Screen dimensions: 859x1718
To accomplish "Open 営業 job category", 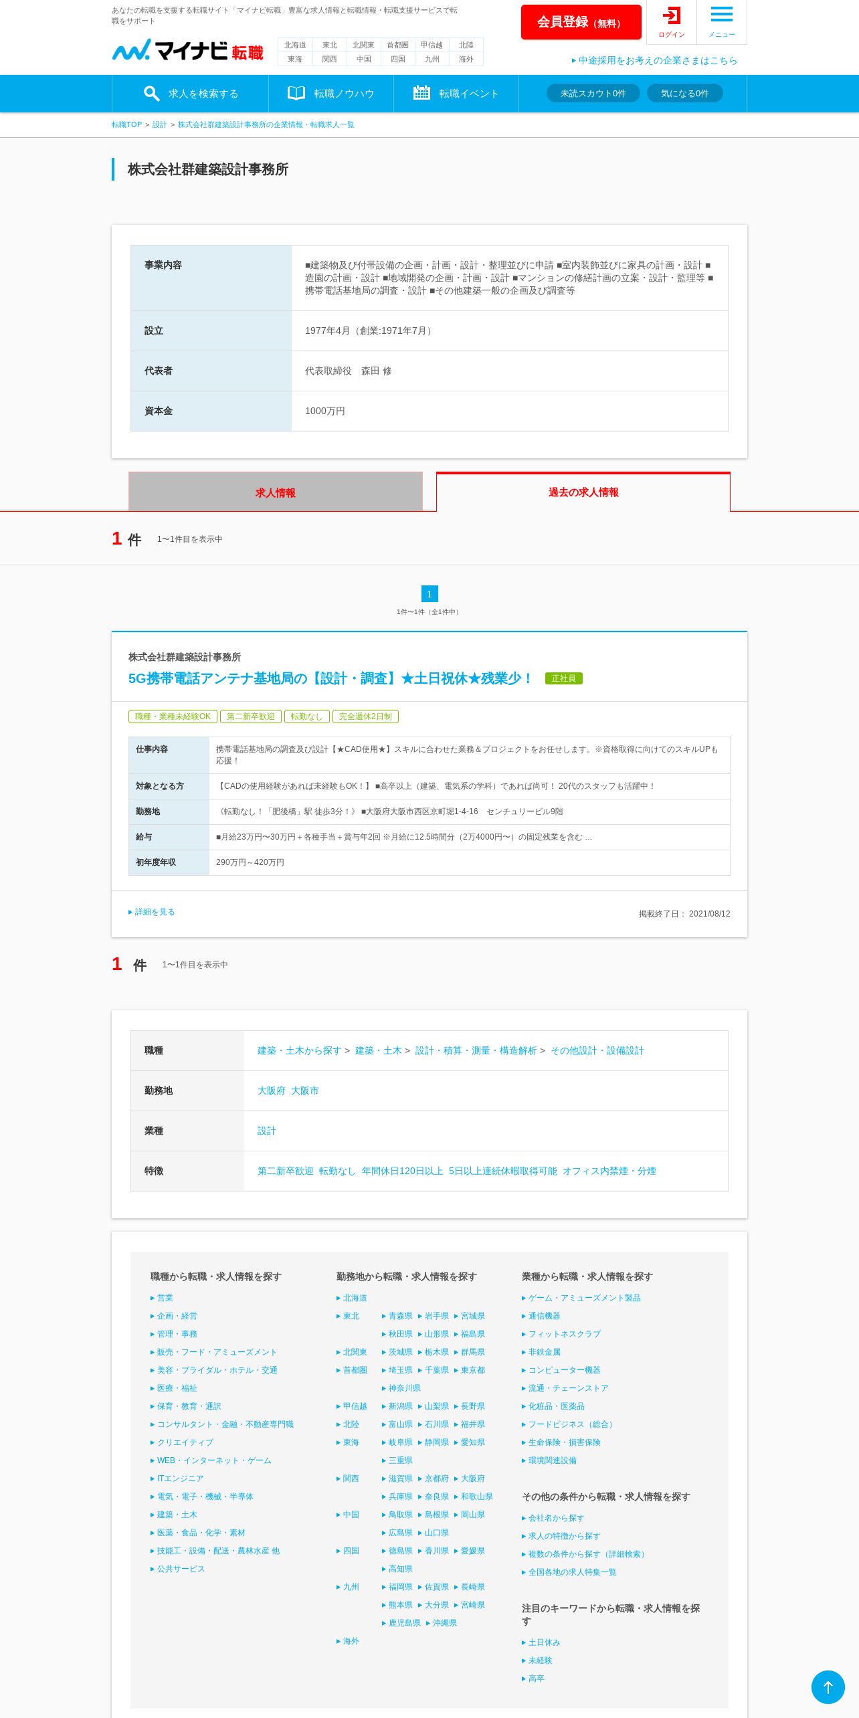I will click(162, 1298).
